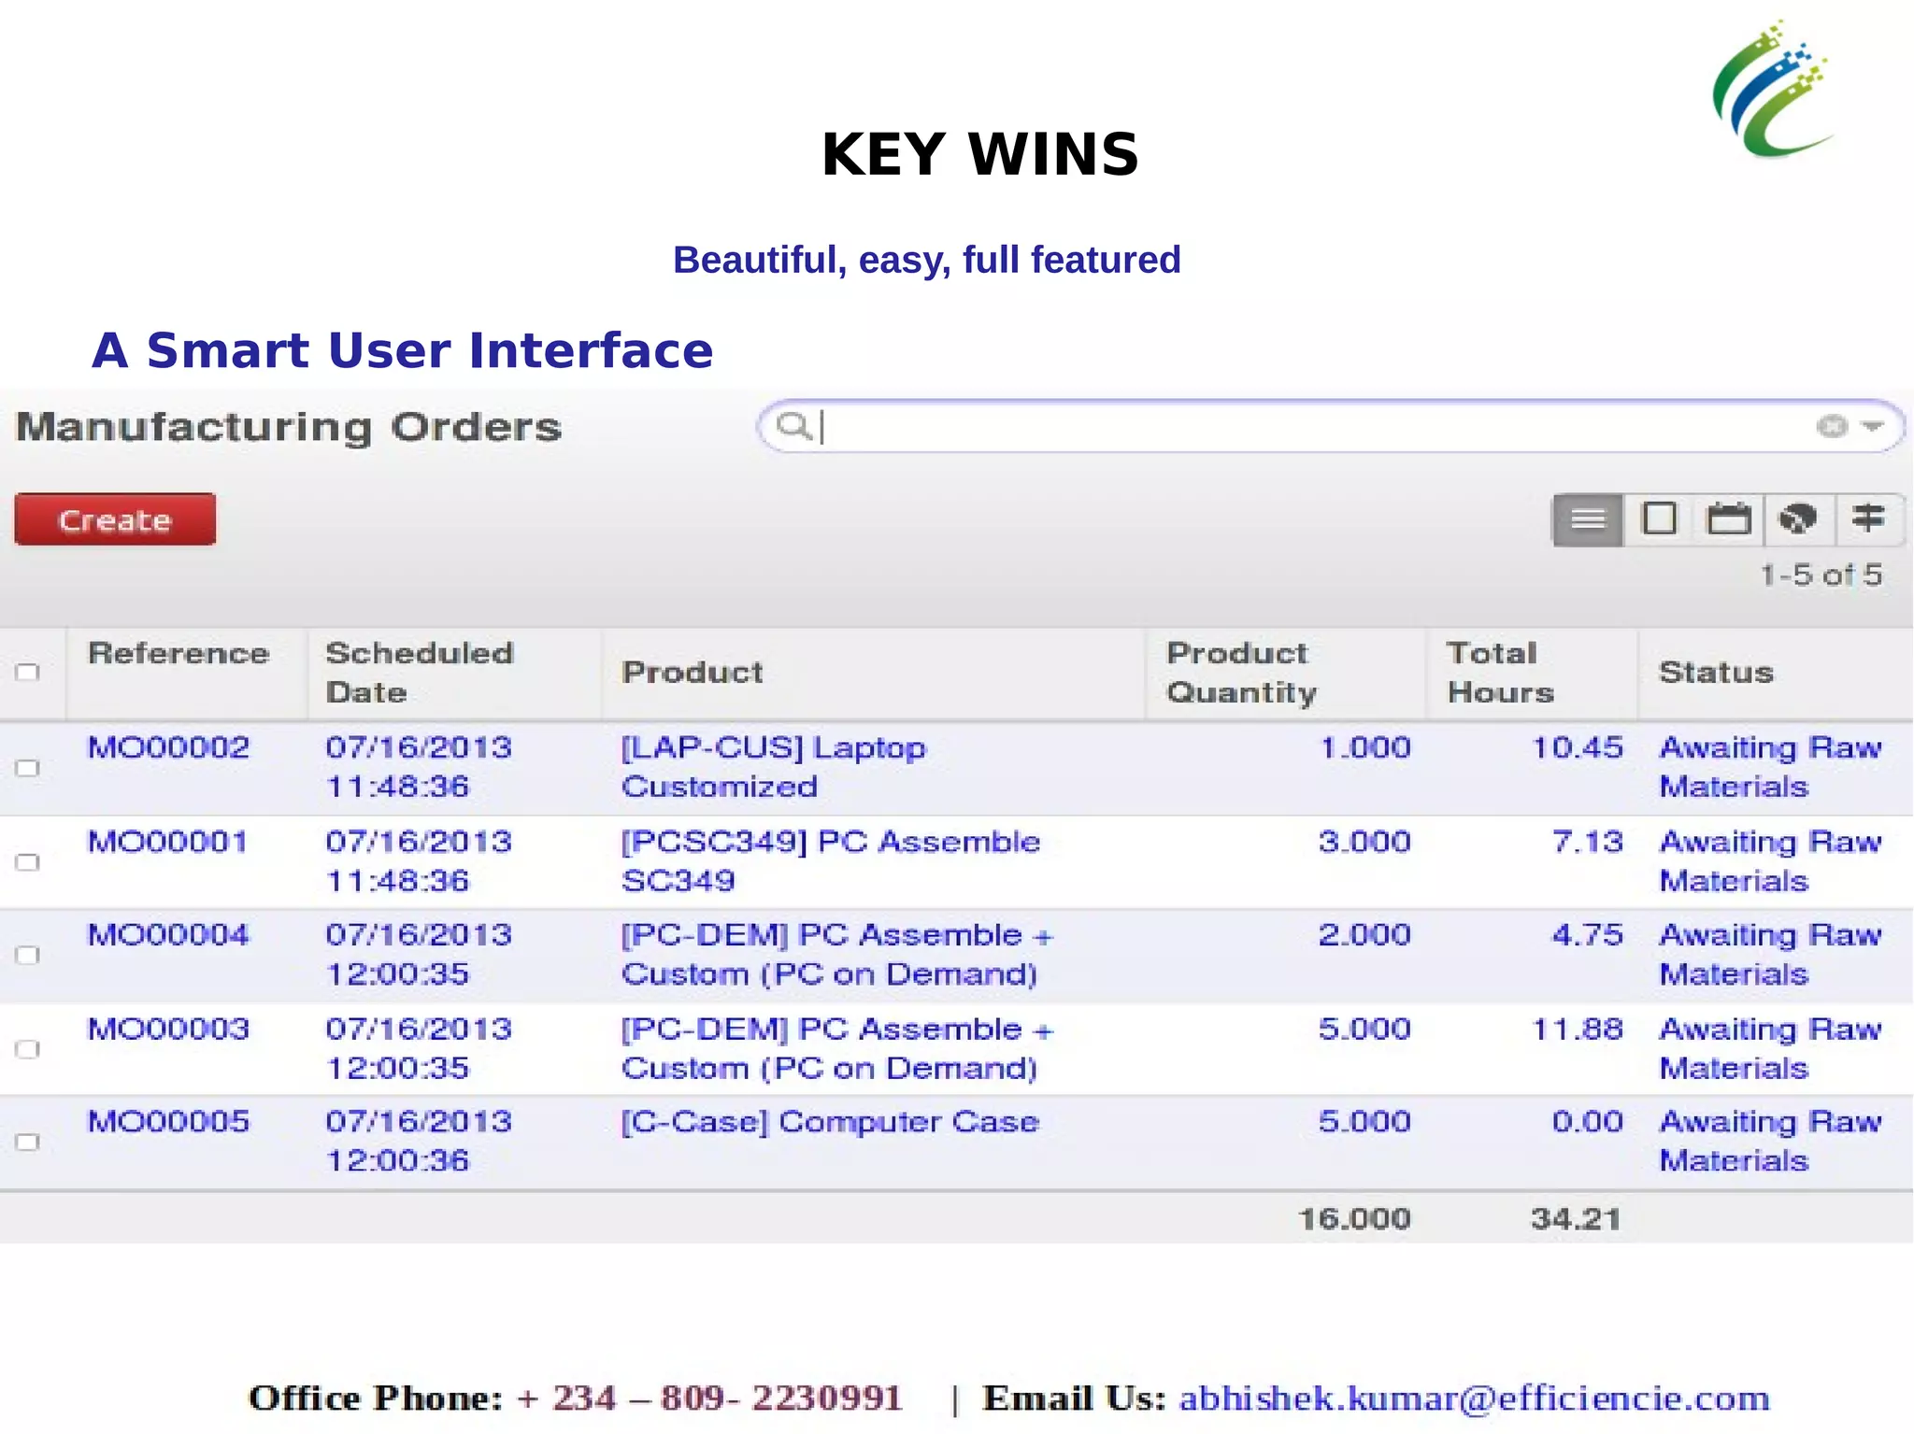Clear search with the x icon
Screen dimensions: 1914x1434
(x=1832, y=426)
